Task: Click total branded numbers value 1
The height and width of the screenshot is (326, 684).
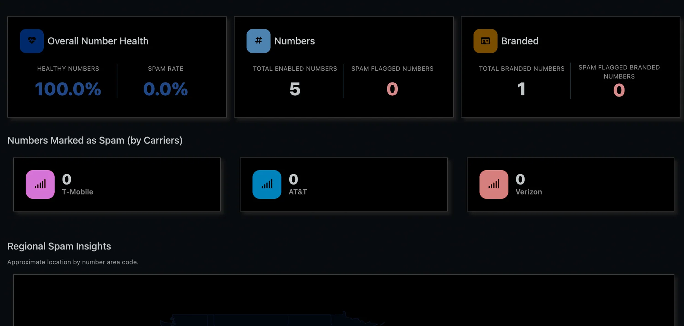Action: coord(521,89)
